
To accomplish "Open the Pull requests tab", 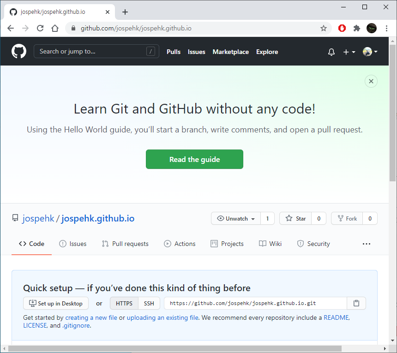I will pyautogui.click(x=125, y=244).
